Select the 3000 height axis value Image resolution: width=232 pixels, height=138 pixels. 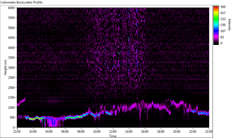11,68
